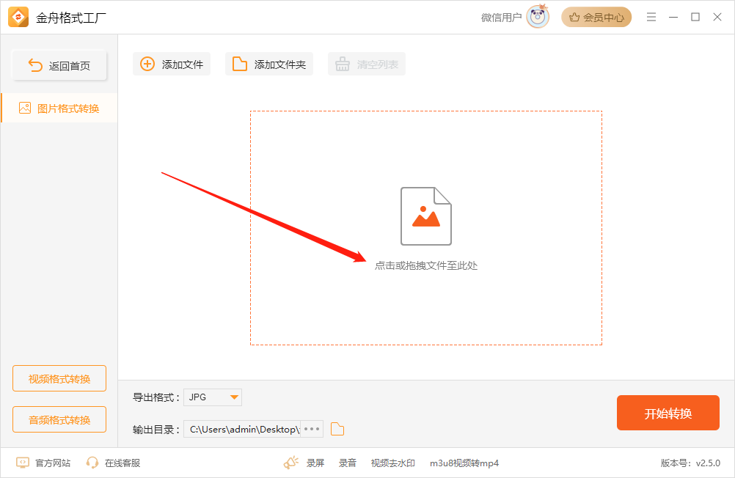Click the output directory folder icon
Image resolution: width=735 pixels, height=478 pixels.
click(337, 429)
